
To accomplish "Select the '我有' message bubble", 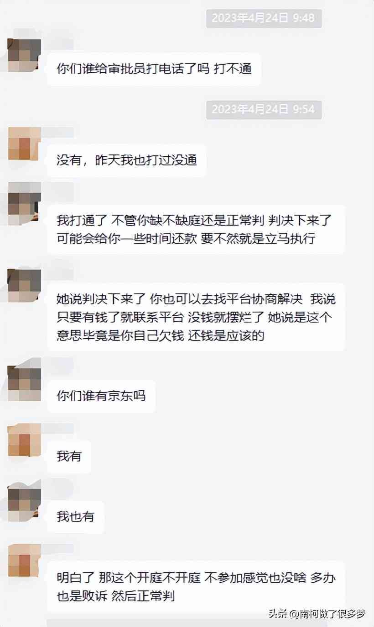I will (69, 456).
